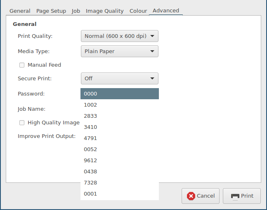Click the Secure Print dropdown arrow

[x=152, y=78]
